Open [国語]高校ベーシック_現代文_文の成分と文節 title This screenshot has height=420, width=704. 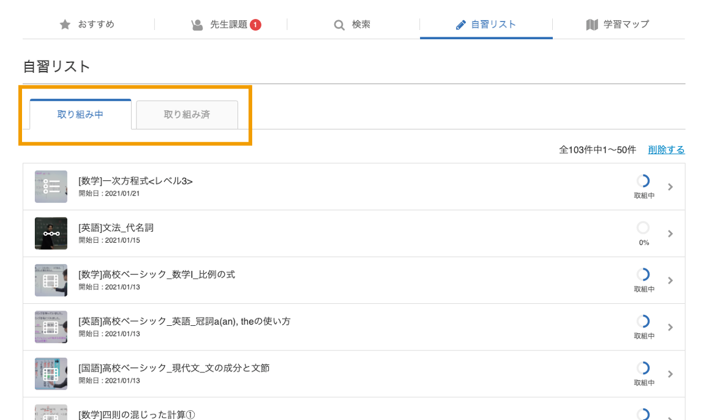(174, 368)
